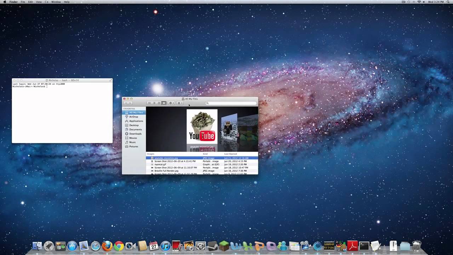Screen dimensions: 453x255
Task: Open the Finder Action gear dropdown
Action: [x=172, y=103]
